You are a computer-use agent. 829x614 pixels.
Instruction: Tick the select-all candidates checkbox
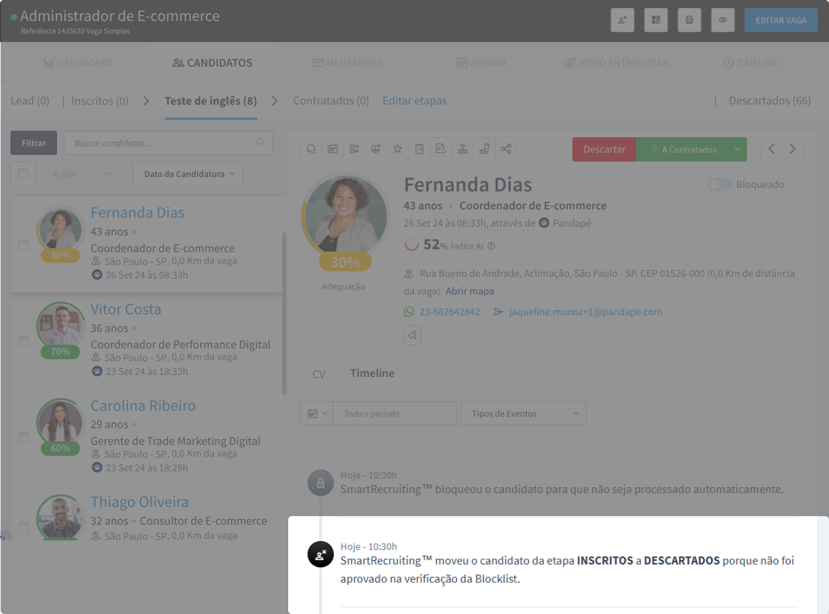23,174
